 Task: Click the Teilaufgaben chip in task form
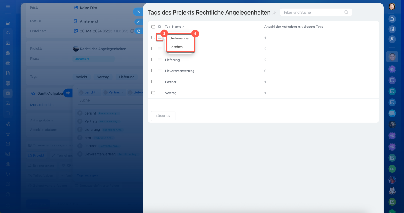coord(41,175)
